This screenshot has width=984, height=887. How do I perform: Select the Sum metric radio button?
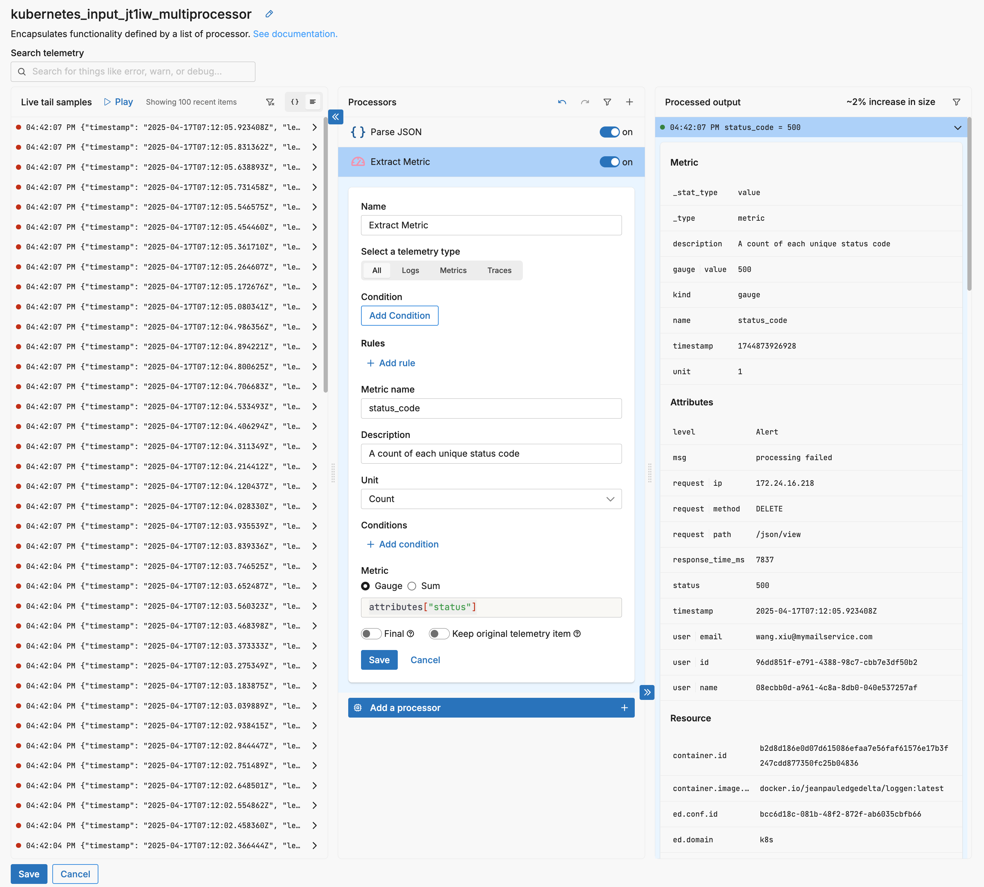click(412, 586)
